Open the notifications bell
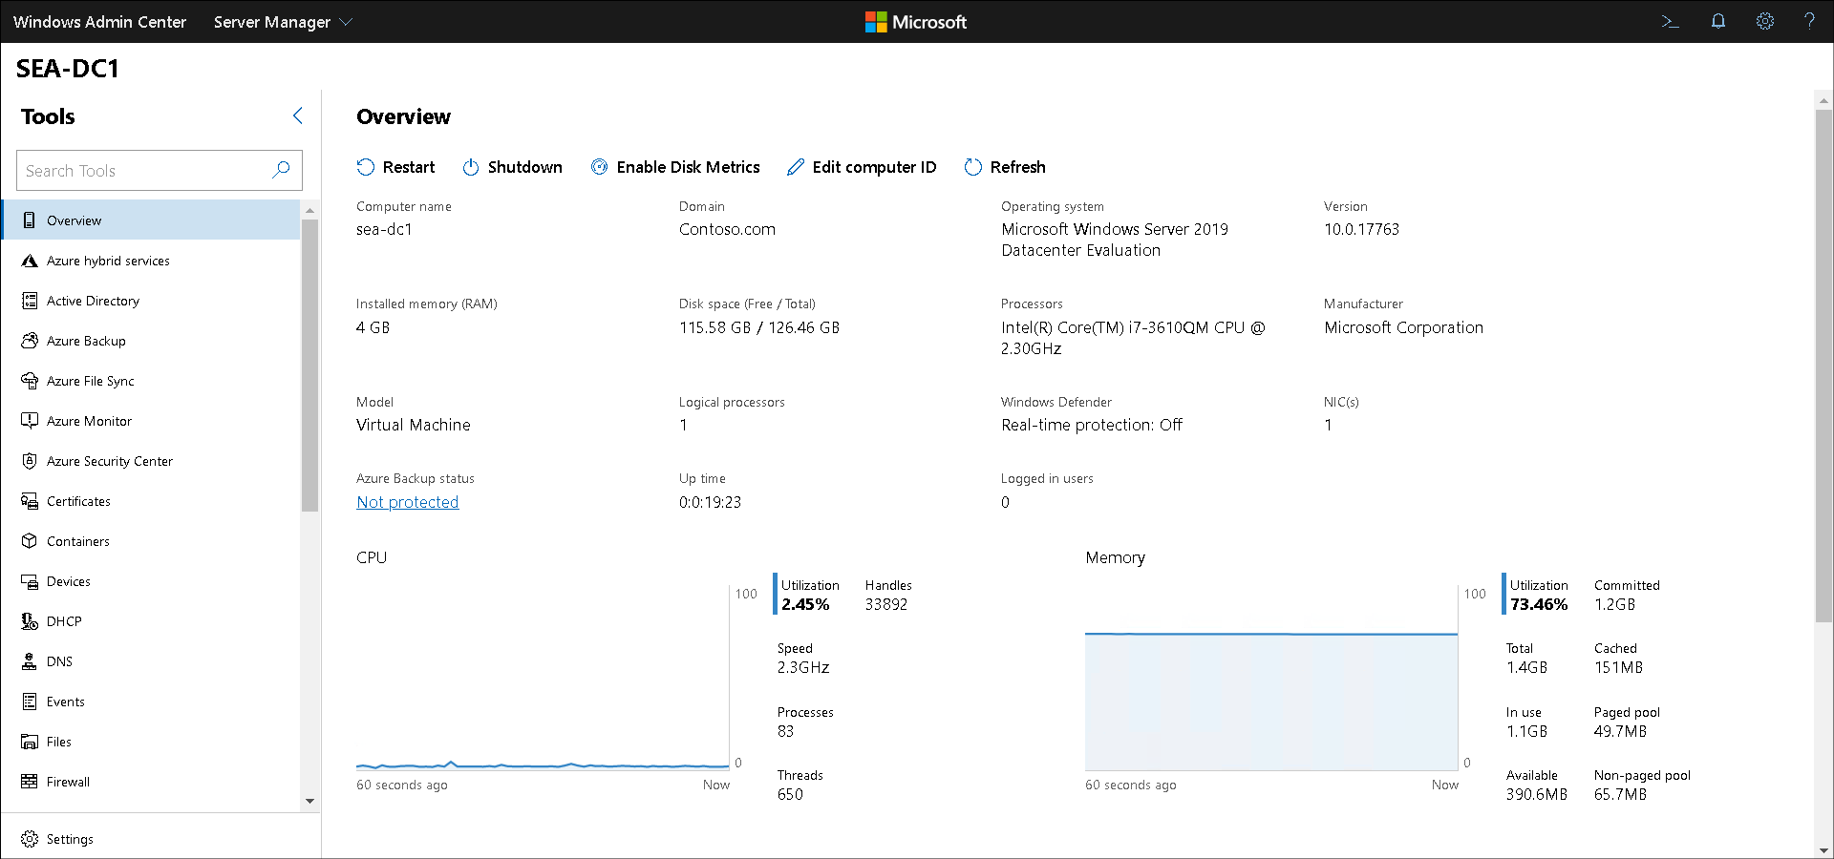Screen dimensions: 1834x859 (1717, 21)
